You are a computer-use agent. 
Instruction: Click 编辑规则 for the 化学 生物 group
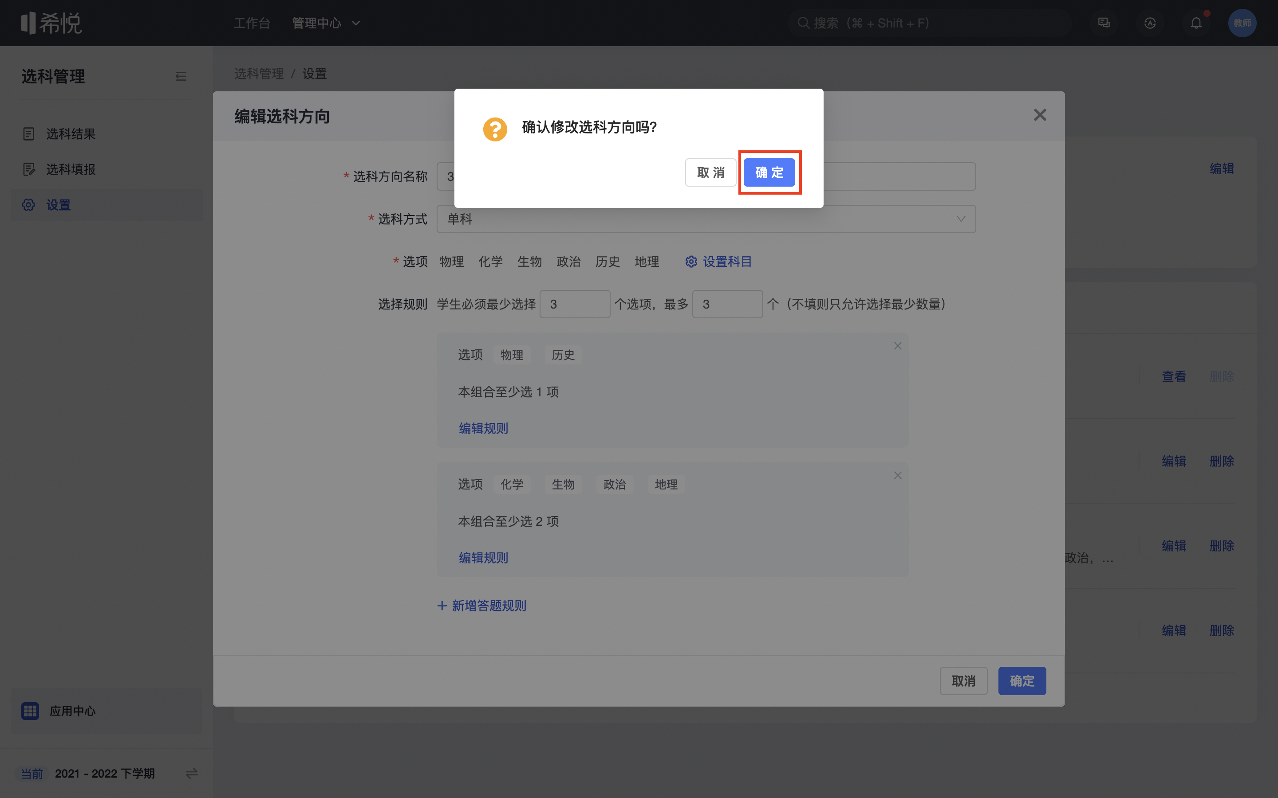[483, 558]
